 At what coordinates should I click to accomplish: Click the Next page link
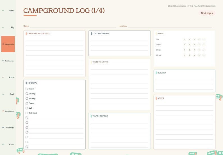tap(207, 13)
